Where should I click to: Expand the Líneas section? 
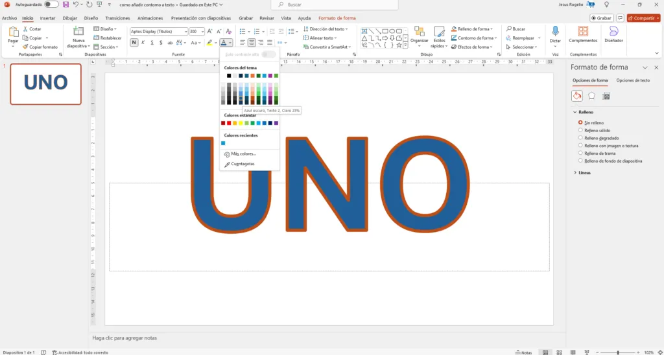582,172
